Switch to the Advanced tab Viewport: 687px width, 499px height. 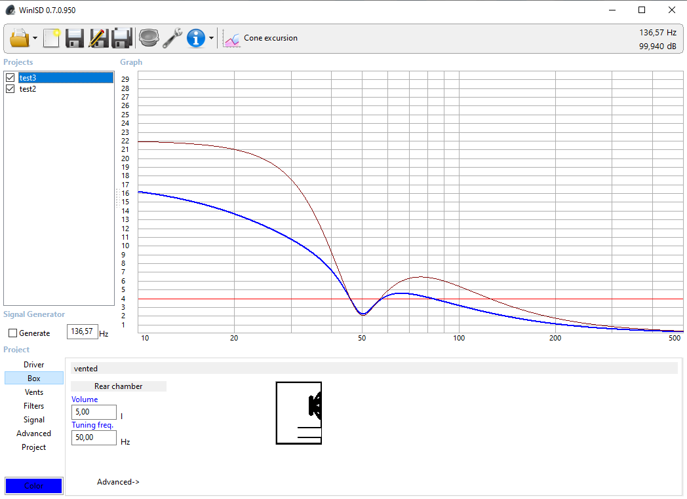33,434
